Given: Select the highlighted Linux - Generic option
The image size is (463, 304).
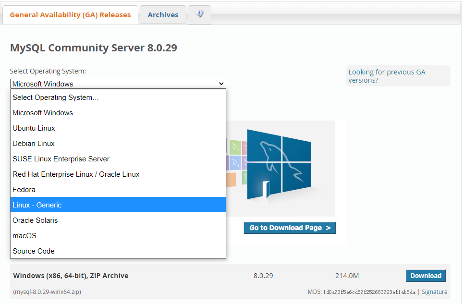Looking at the screenshot, I should tap(118, 205).
